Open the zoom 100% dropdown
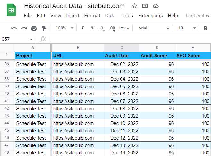This screenshot has height=156, width=211. (64, 28)
